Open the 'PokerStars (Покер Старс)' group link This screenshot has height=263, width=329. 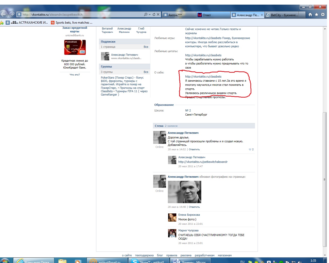tap(122, 83)
